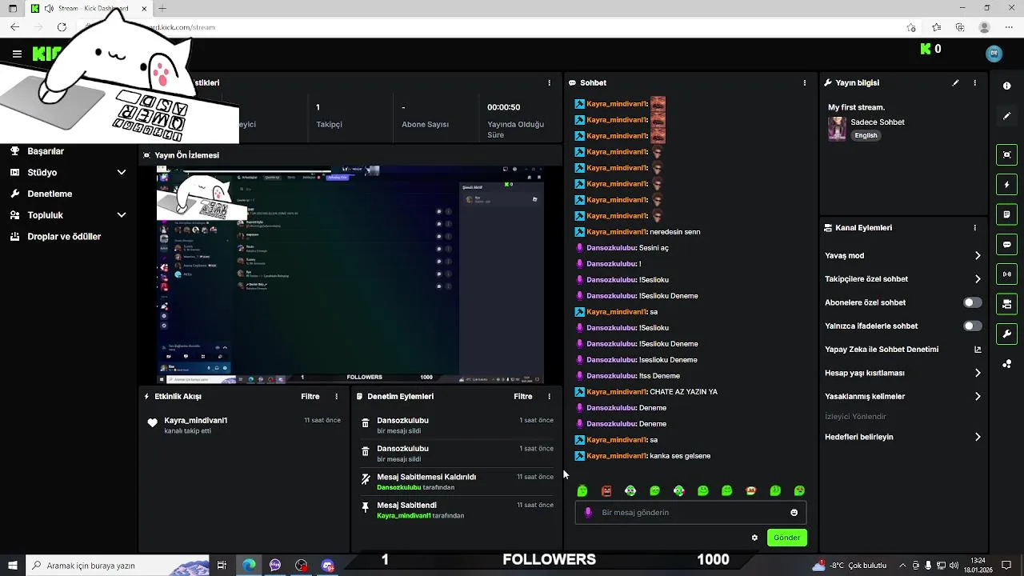Toggle the channel actions panel icon
Viewport: 1024px width, 576px height.
[1006, 304]
